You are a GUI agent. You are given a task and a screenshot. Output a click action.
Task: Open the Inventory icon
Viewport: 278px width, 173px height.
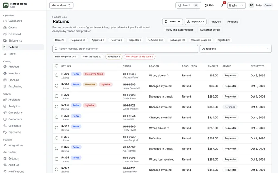[5, 73]
